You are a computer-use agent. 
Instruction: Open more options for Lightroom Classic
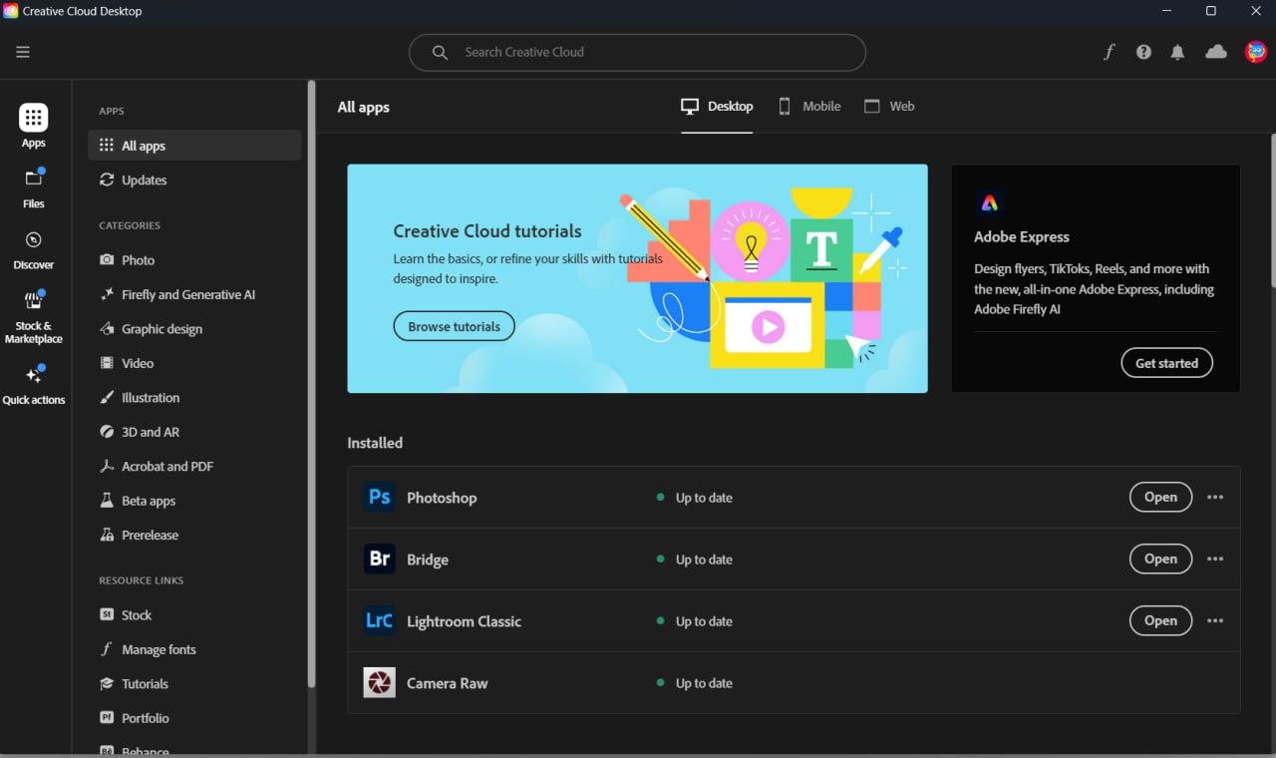click(x=1215, y=620)
